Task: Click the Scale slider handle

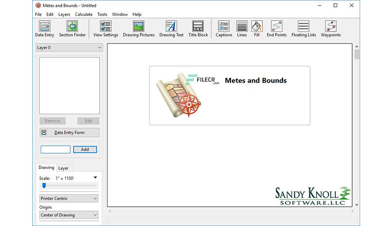Action: (44, 185)
